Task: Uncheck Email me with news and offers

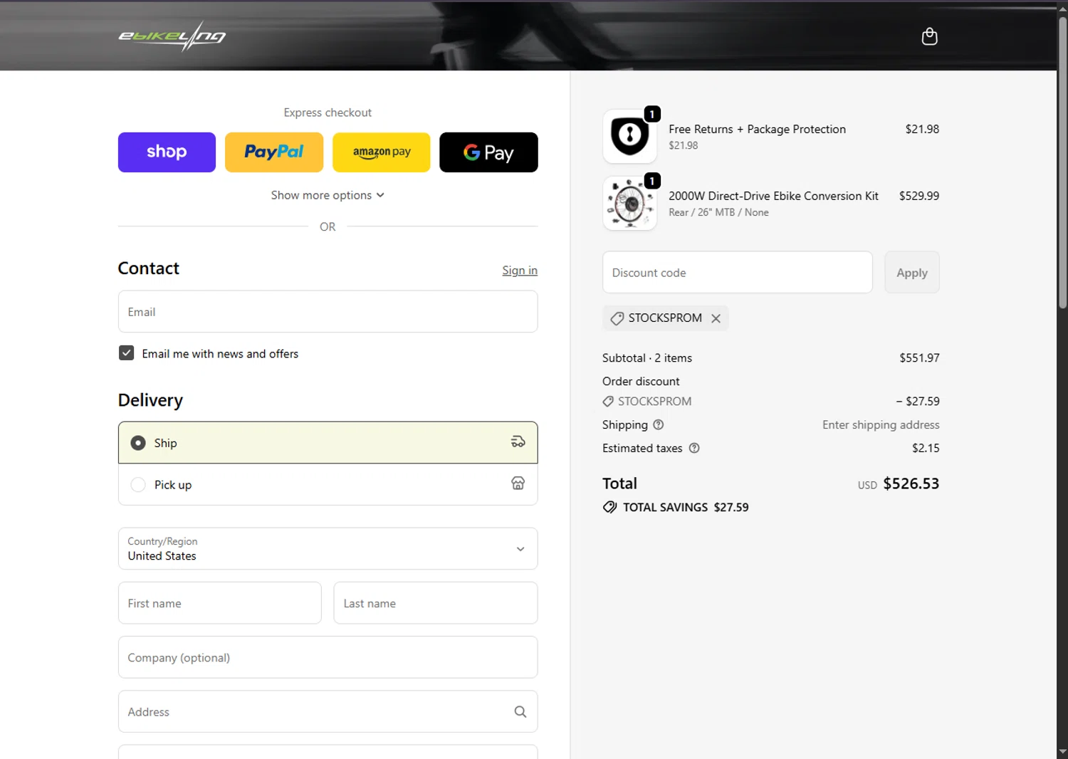Action: pos(126,353)
